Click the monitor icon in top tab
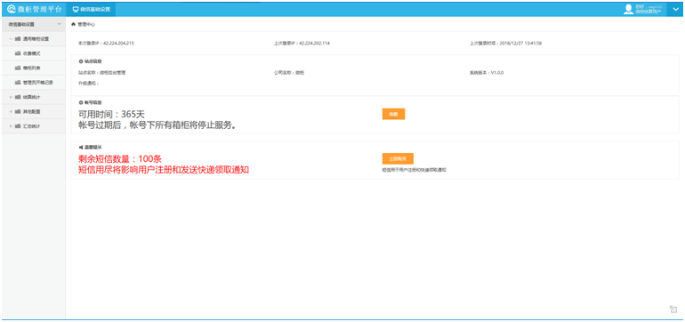 (76, 9)
